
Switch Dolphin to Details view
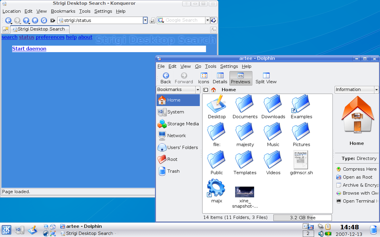(220, 78)
